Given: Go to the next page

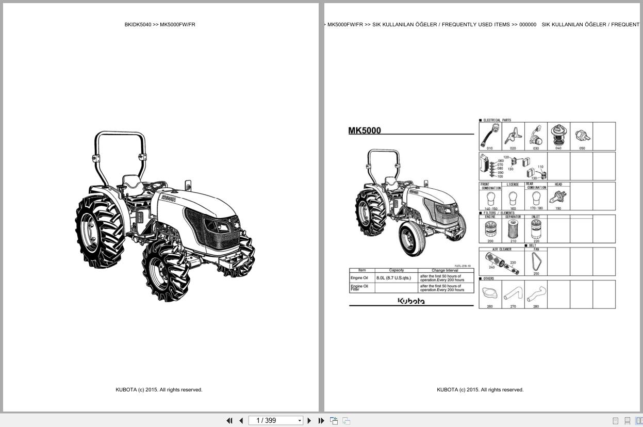Looking at the screenshot, I should pyautogui.click(x=309, y=421).
